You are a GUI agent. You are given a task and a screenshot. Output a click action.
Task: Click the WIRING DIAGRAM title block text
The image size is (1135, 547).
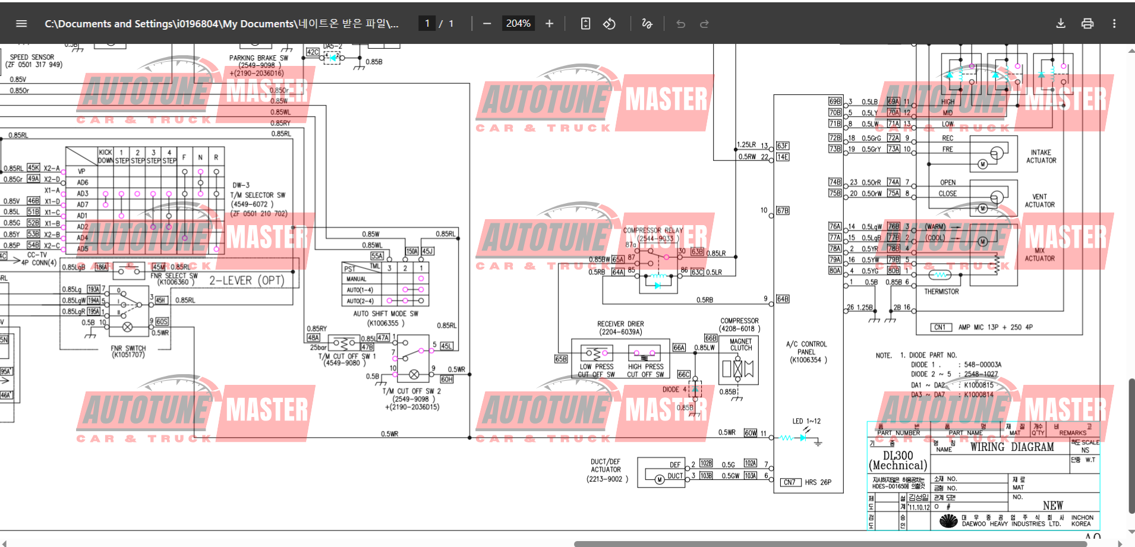(x=1012, y=447)
